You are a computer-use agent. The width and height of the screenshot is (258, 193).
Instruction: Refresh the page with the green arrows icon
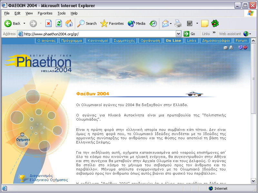(59, 23)
